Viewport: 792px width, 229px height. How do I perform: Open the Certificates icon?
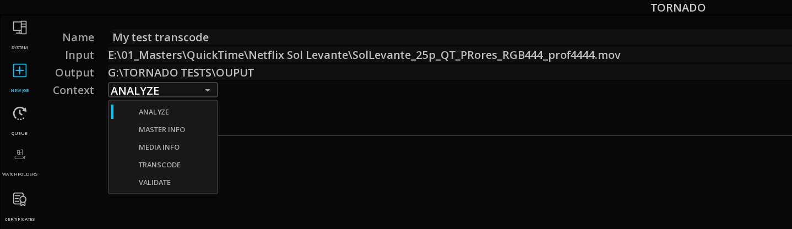click(20, 199)
